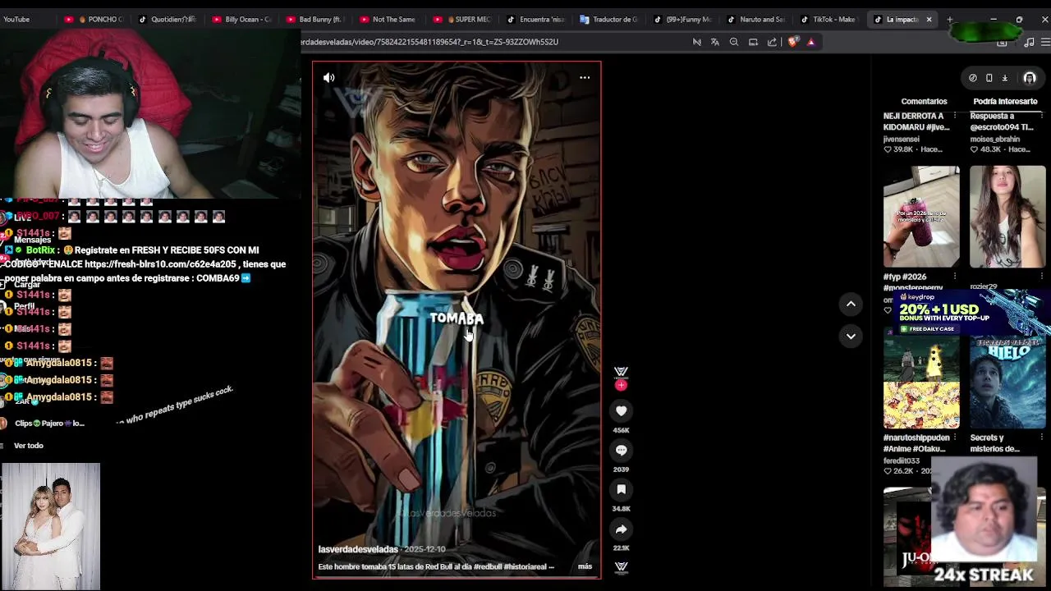Switch to the 'Traductor de G' browser tab
1051x591 pixels.
[609, 19]
